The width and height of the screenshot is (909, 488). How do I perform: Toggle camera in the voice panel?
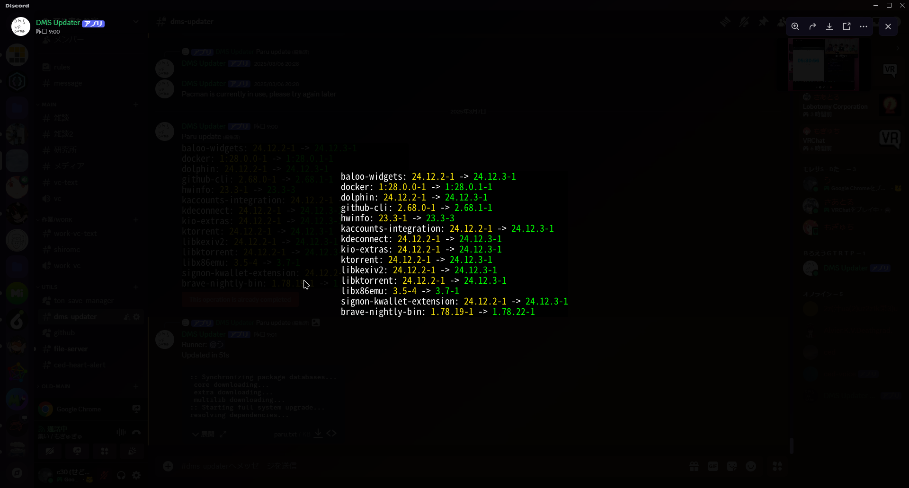pos(50,451)
